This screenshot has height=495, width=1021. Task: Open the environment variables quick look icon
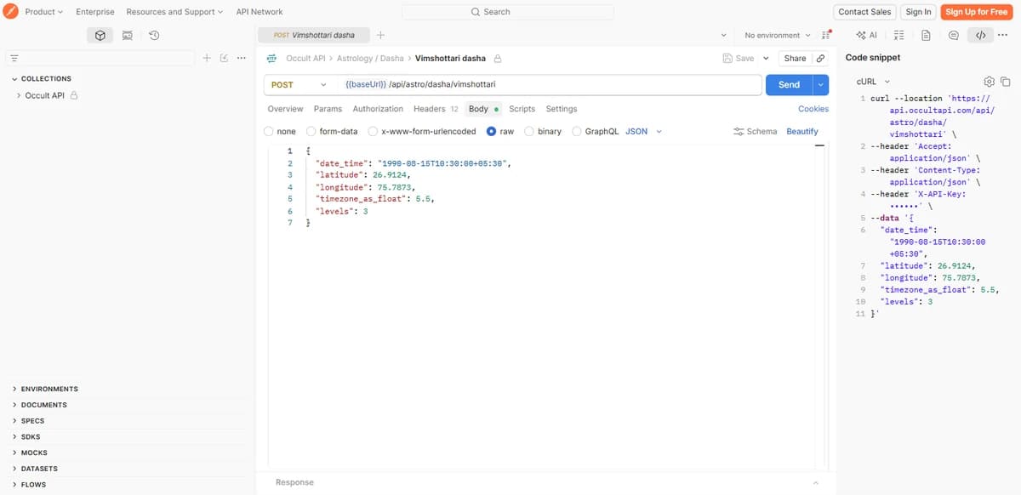click(826, 36)
